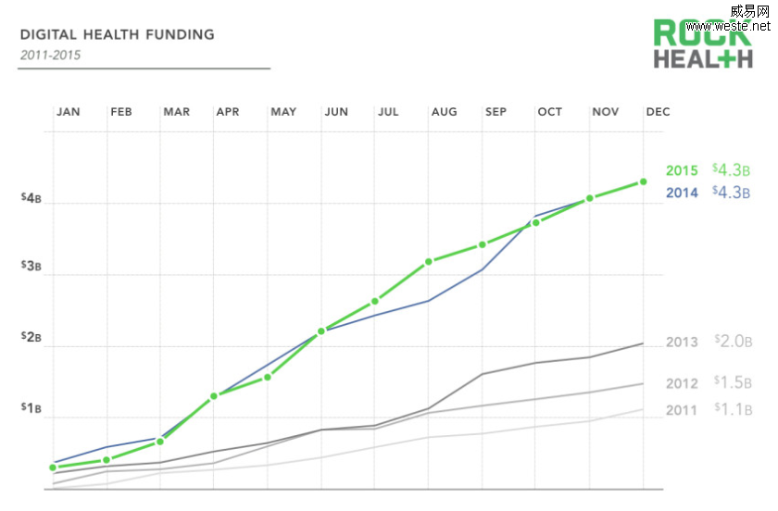Image resolution: width=778 pixels, height=511 pixels.
Task: Click the 2015 October data point
Action: (536, 222)
